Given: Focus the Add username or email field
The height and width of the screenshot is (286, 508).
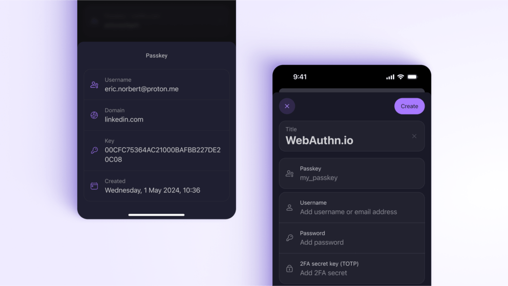Looking at the screenshot, I should coord(348,212).
